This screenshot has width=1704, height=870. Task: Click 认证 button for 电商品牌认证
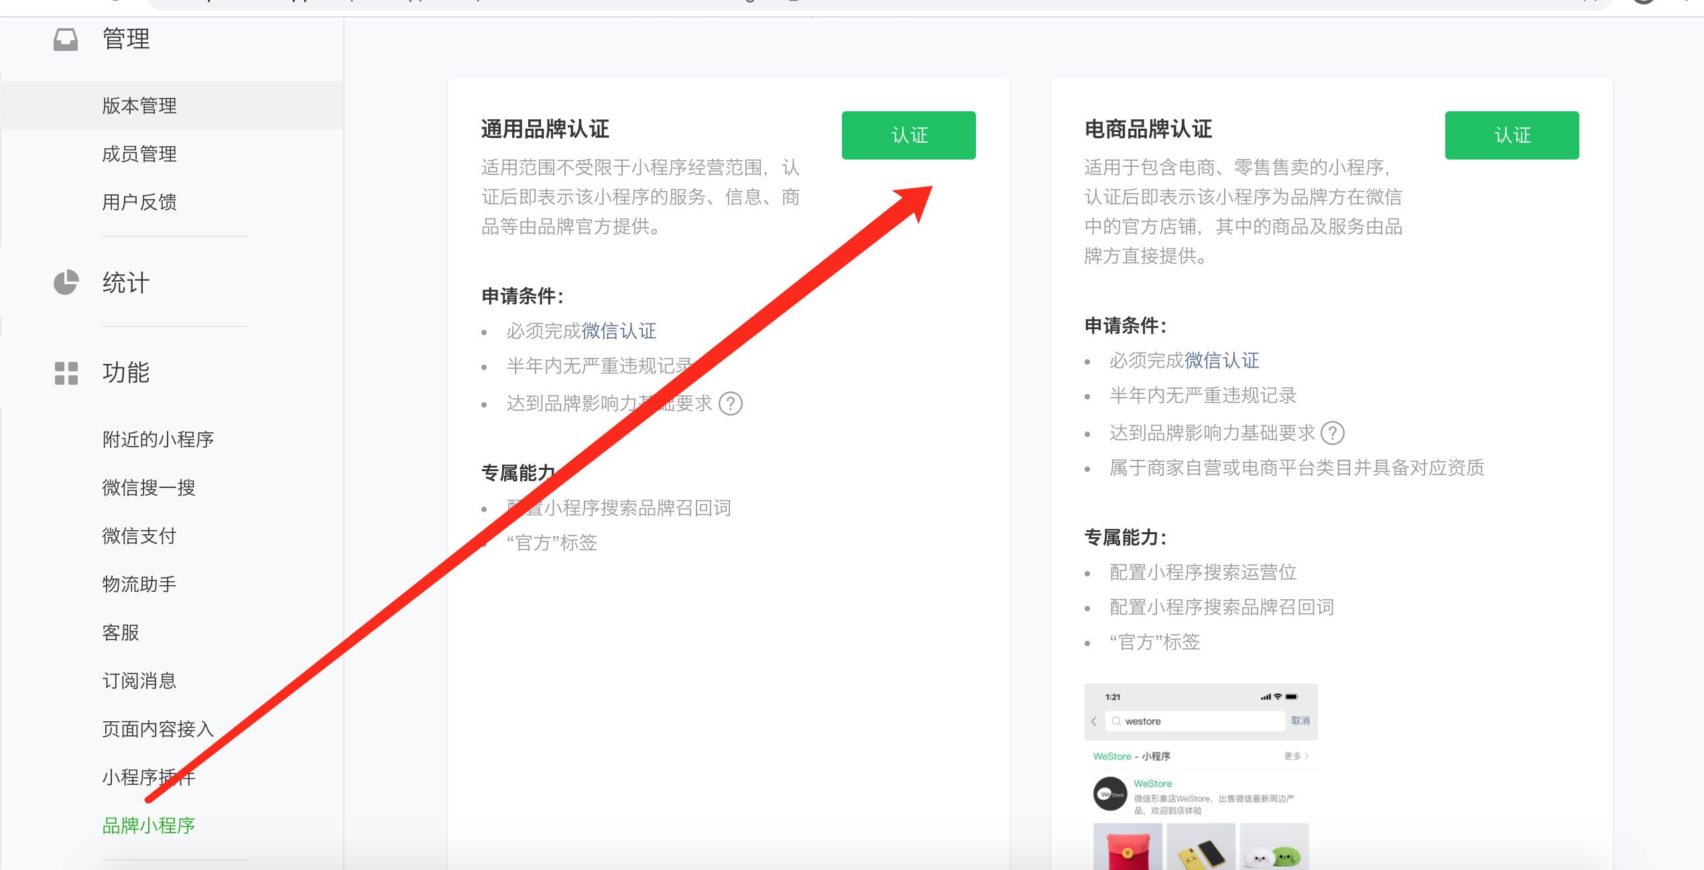pos(1512,135)
